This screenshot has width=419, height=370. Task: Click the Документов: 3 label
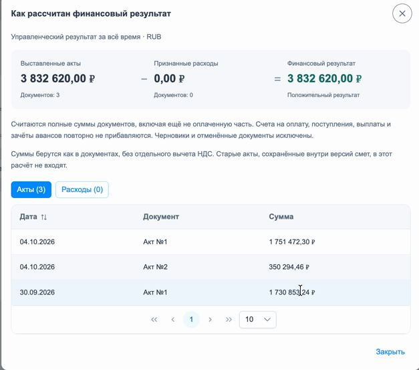(x=40, y=95)
